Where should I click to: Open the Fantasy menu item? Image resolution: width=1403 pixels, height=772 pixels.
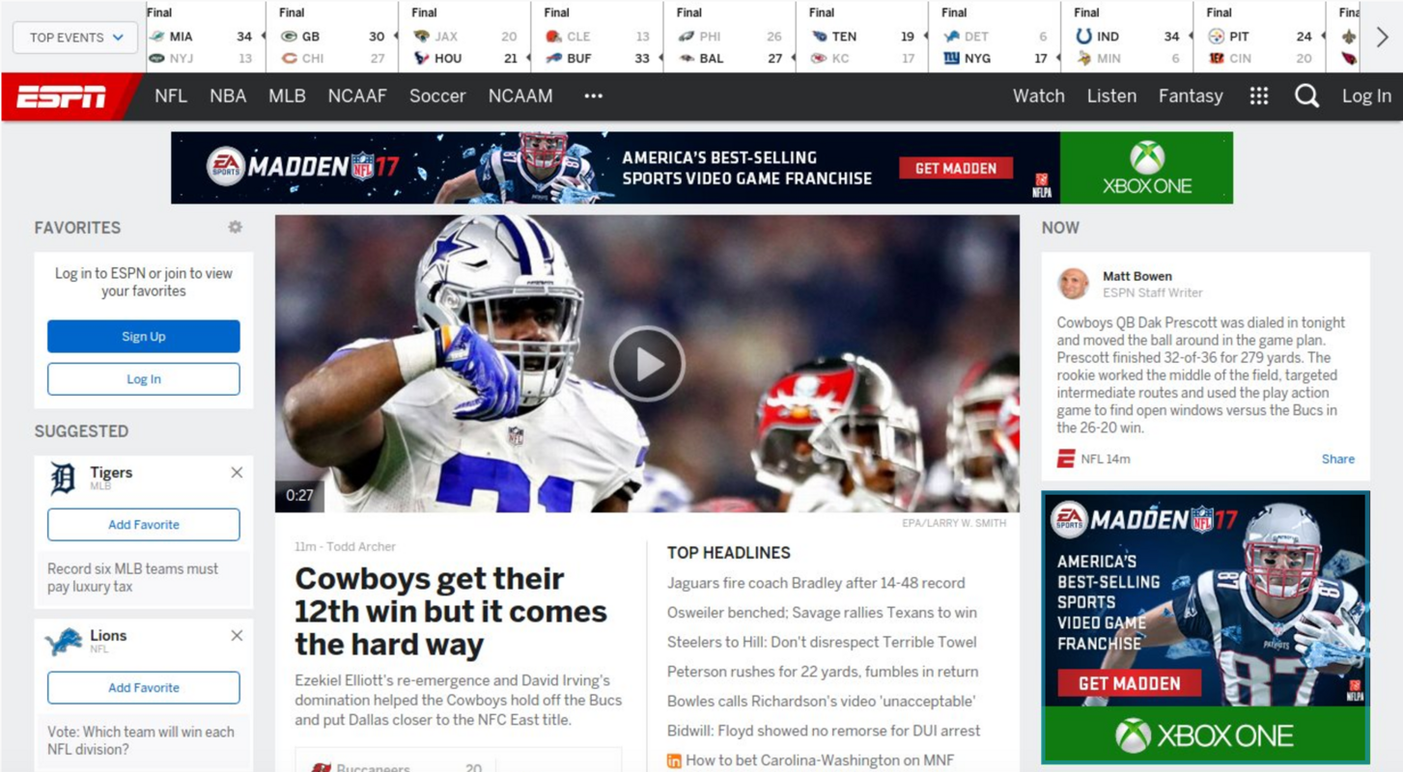(x=1189, y=96)
